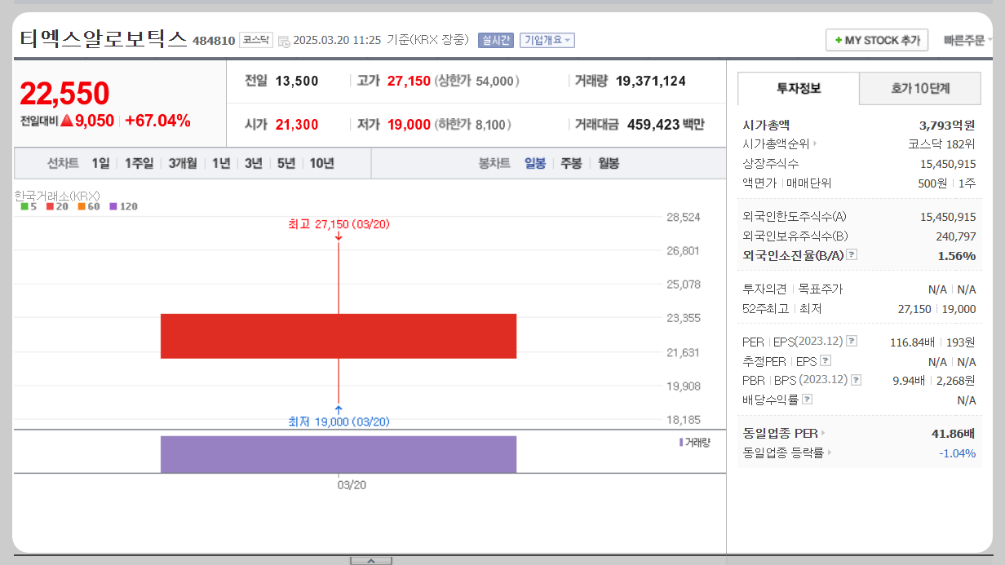Open the 외국인소진율(B/A) help icon

[852, 254]
